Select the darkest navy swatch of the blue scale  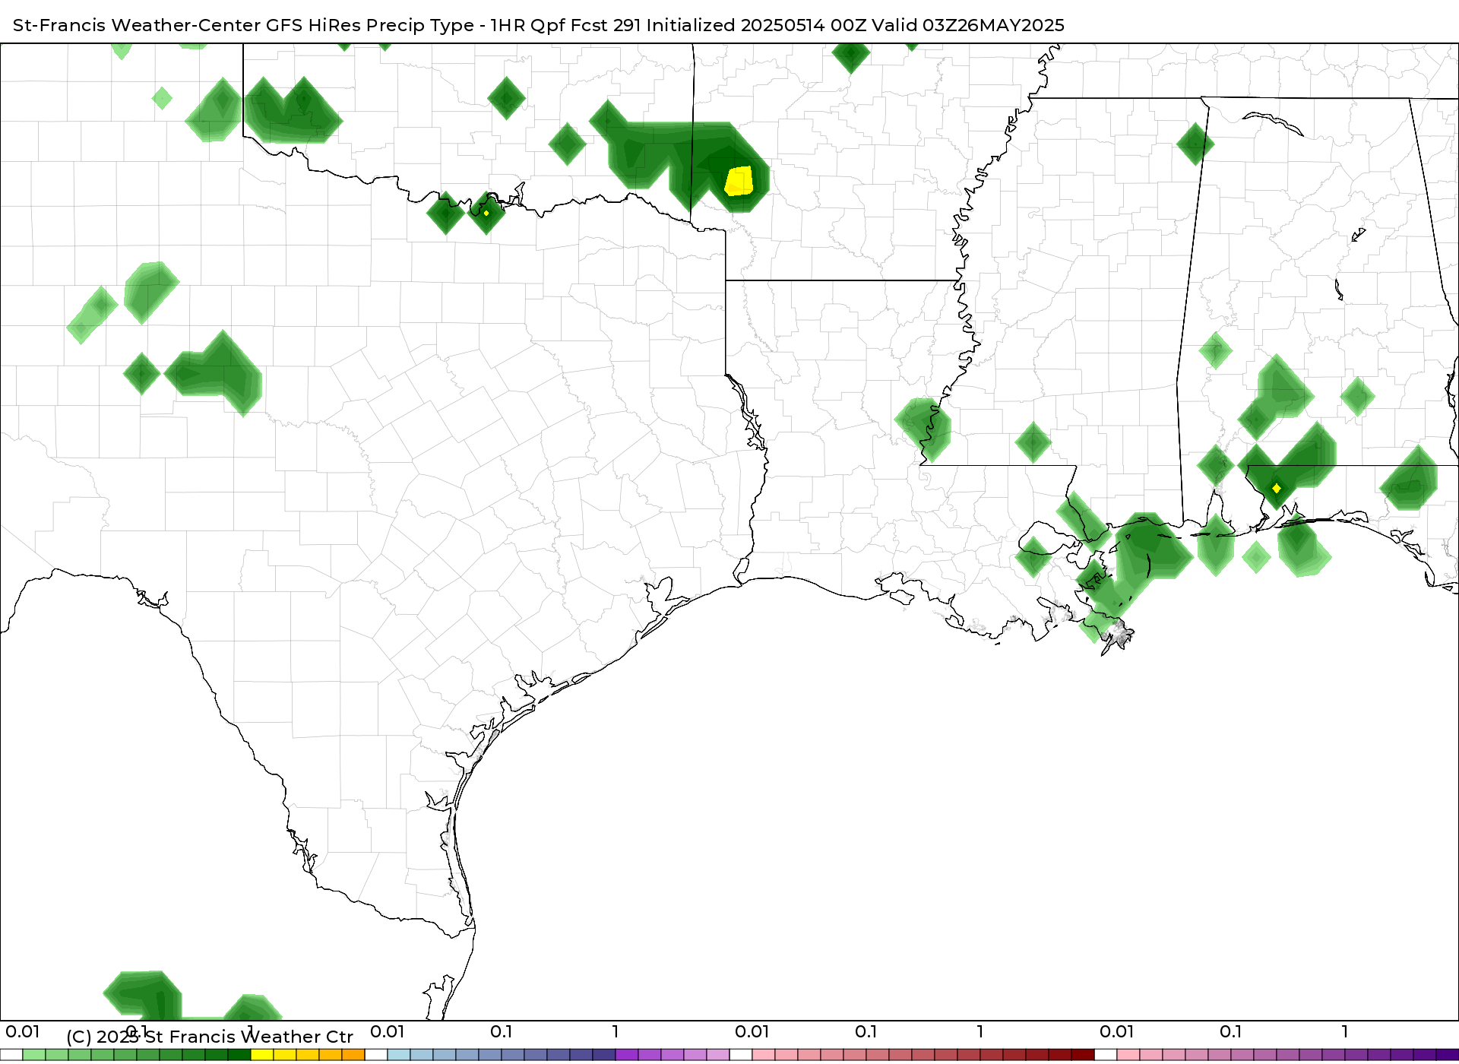point(604,1055)
